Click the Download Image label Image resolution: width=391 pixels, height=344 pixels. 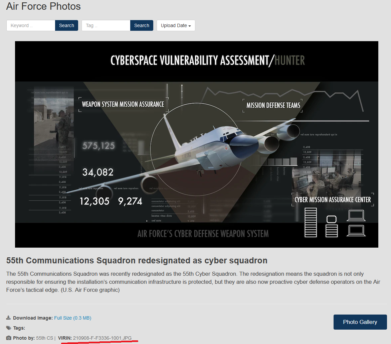(33, 318)
